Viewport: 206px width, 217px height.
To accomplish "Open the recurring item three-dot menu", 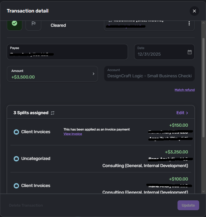I will [189, 23].
